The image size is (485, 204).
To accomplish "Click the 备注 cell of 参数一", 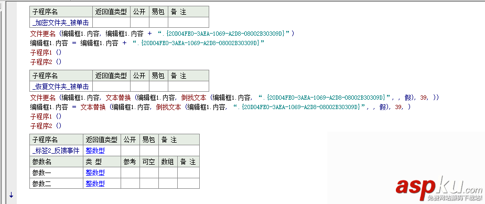I will (x=188, y=173).
